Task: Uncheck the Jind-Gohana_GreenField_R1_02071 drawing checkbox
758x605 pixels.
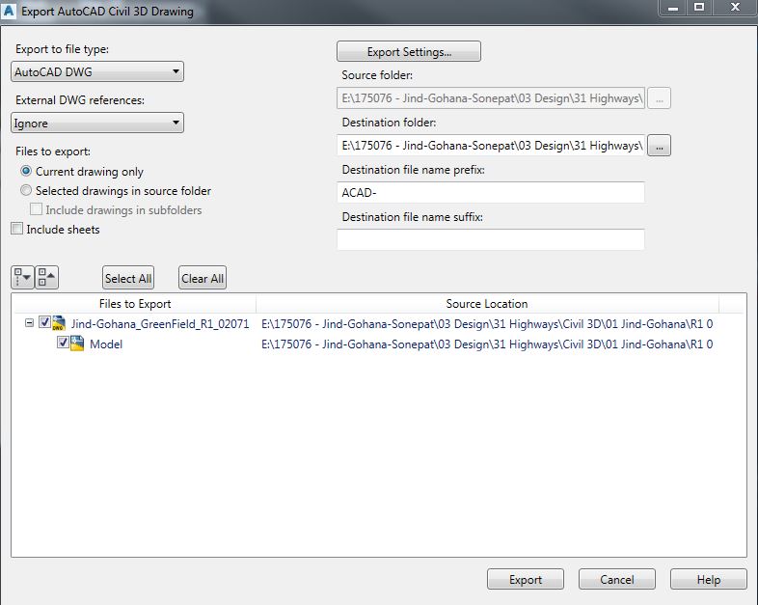Action: tap(45, 322)
